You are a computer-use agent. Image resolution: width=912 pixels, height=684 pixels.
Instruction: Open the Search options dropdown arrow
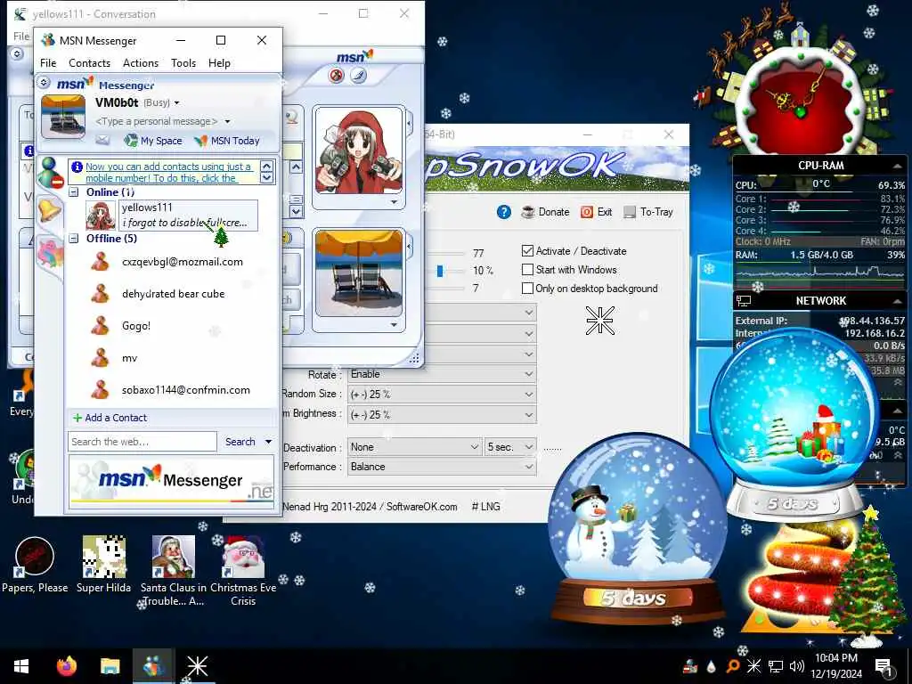(x=268, y=442)
